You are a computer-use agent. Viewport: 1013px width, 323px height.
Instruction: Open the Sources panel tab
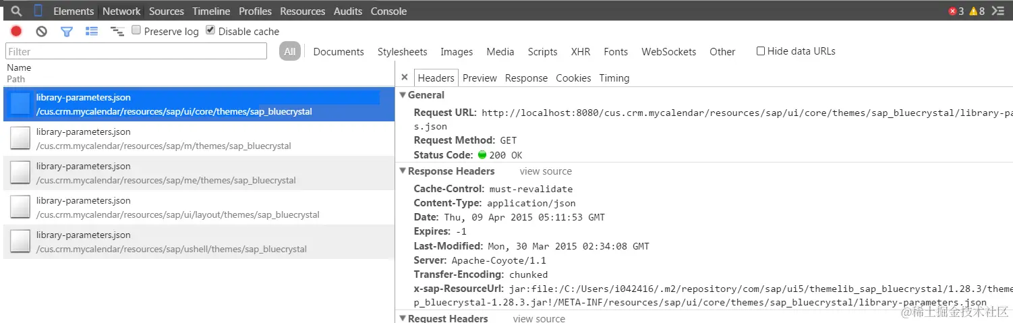click(166, 11)
